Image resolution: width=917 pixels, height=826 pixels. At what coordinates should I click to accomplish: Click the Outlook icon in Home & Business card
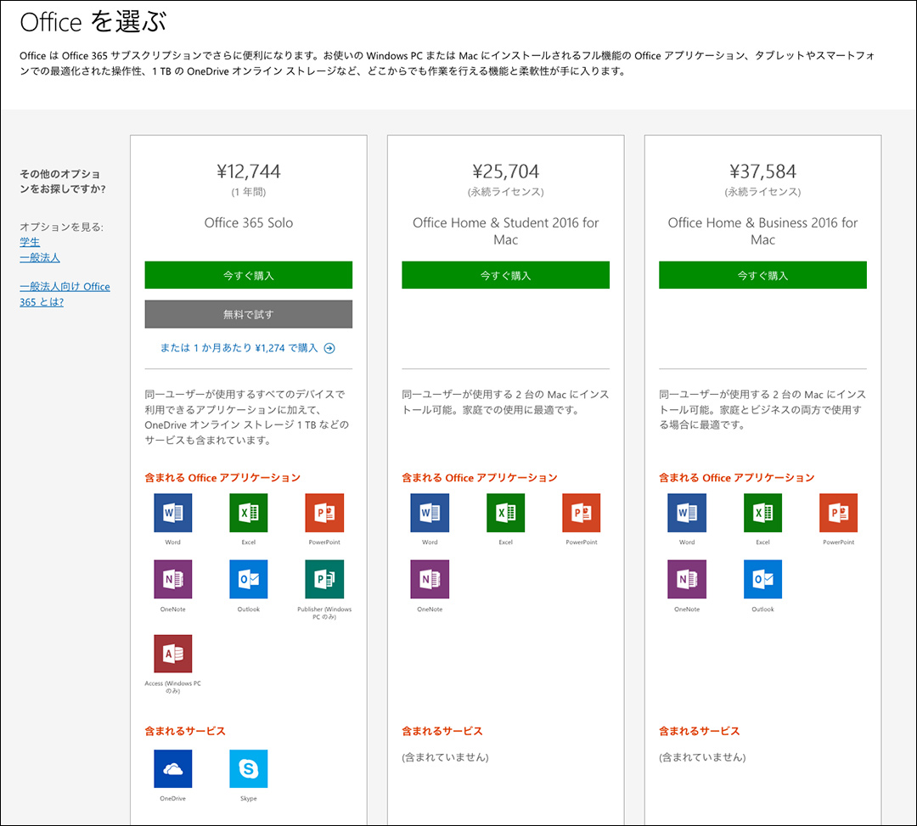tap(762, 579)
